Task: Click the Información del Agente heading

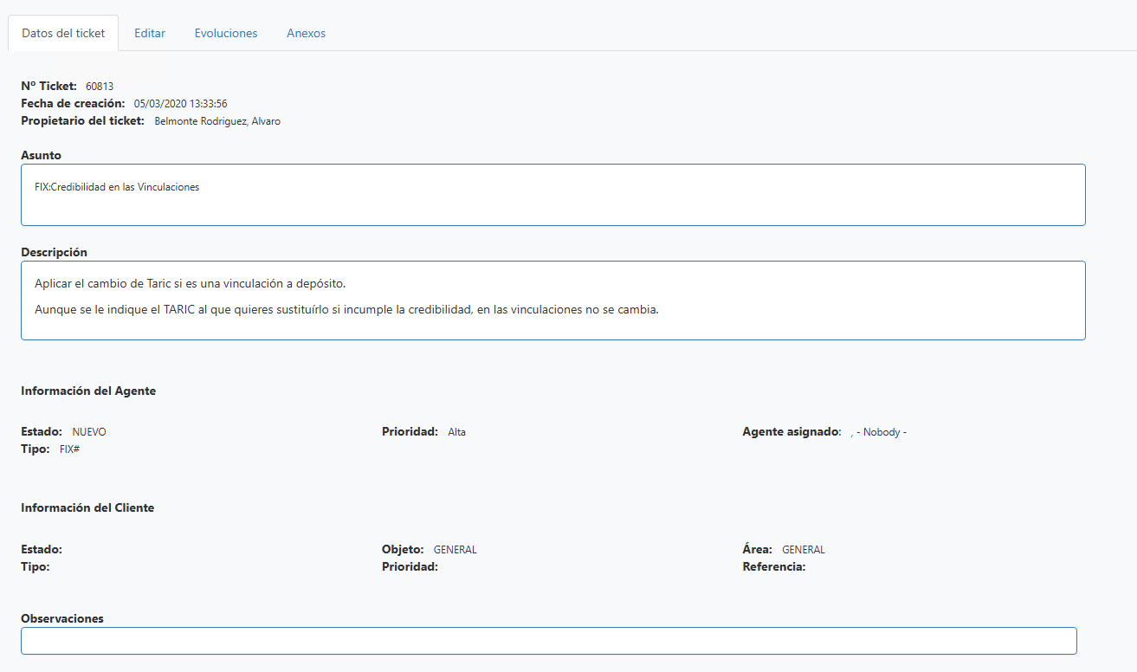Action: (88, 391)
